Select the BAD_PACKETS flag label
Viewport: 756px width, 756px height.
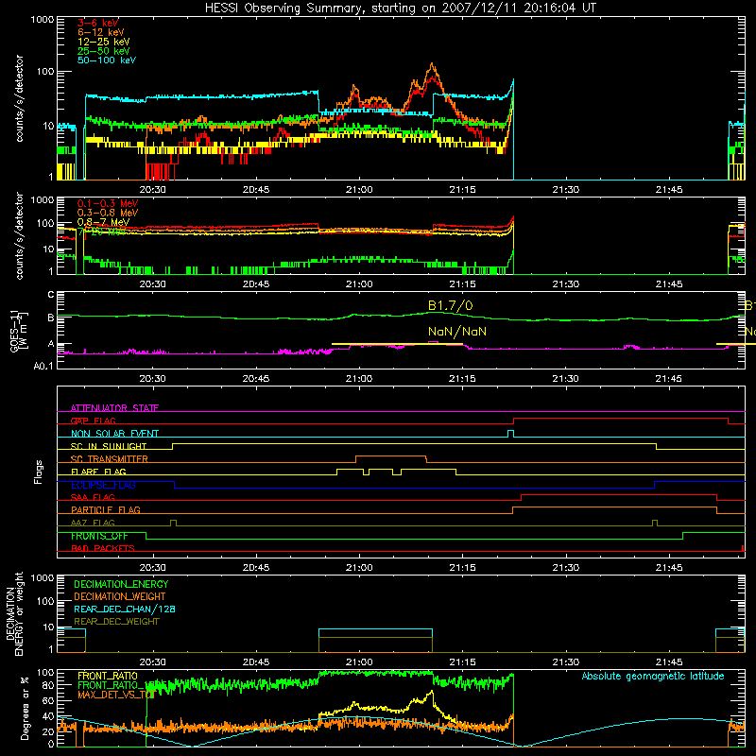pos(103,548)
